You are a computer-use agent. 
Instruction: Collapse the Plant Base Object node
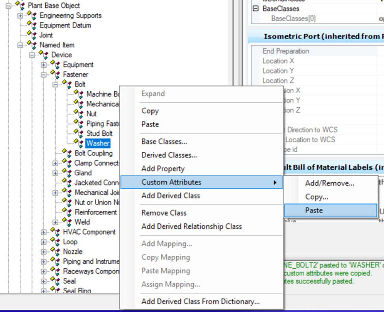(8, 6)
